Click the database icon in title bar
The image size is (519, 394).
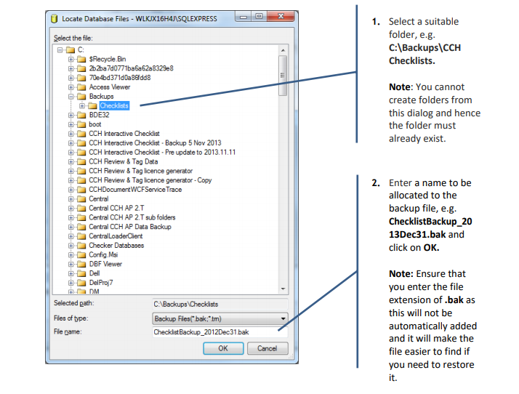point(55,19)
